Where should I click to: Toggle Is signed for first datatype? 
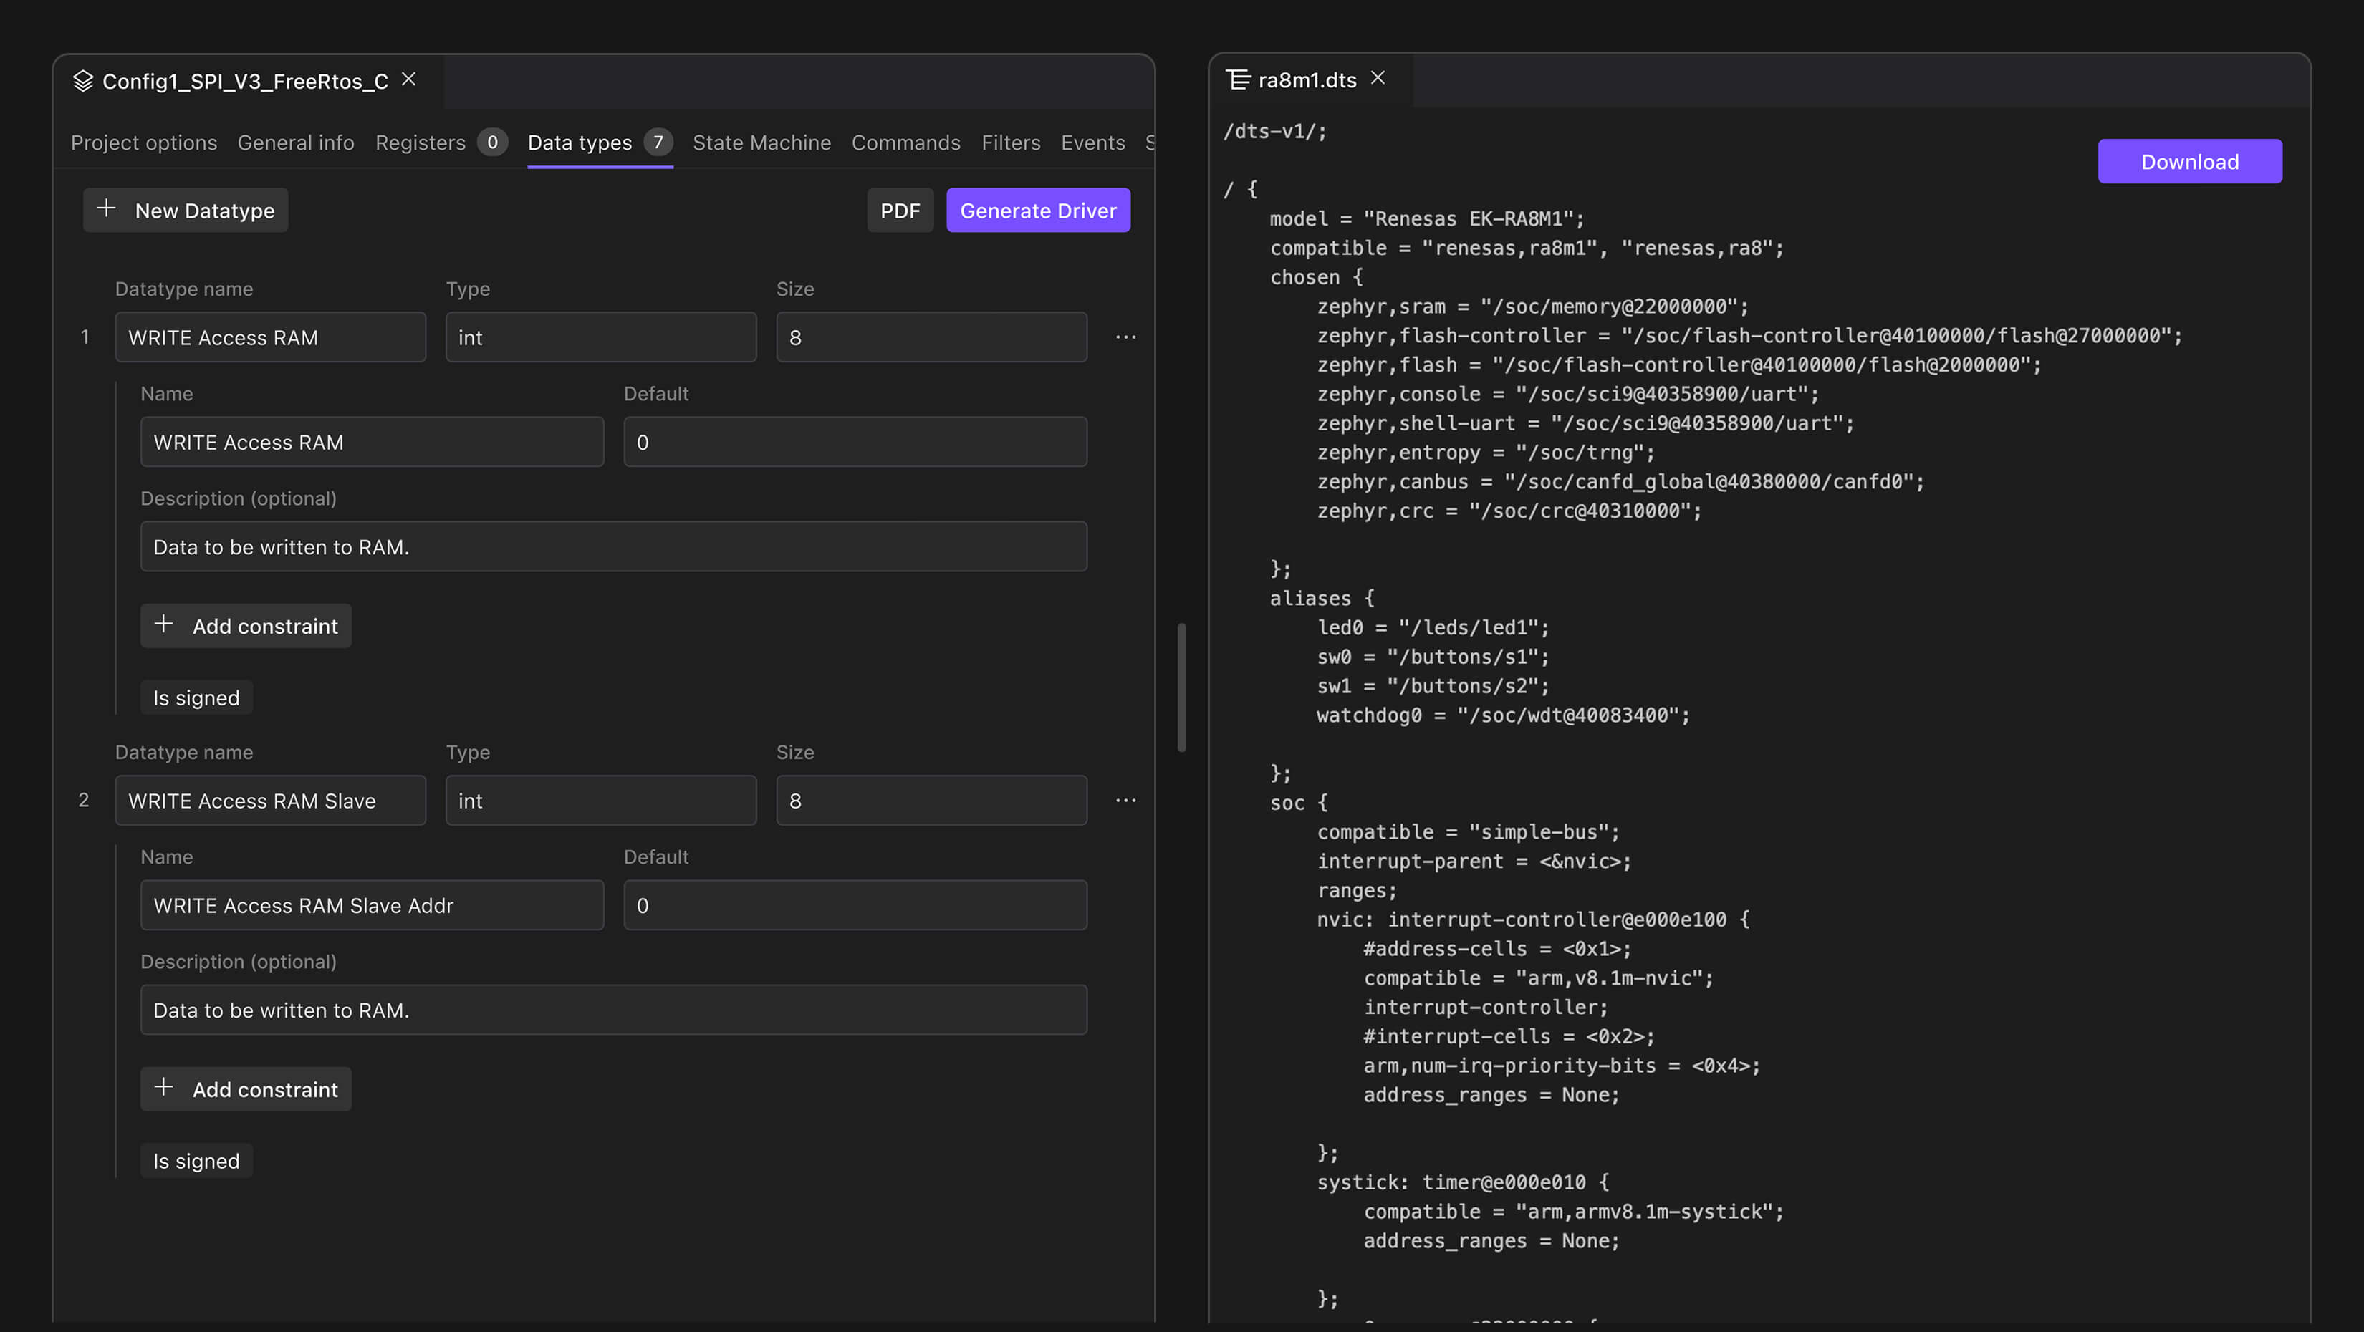(x=196, y=698)
